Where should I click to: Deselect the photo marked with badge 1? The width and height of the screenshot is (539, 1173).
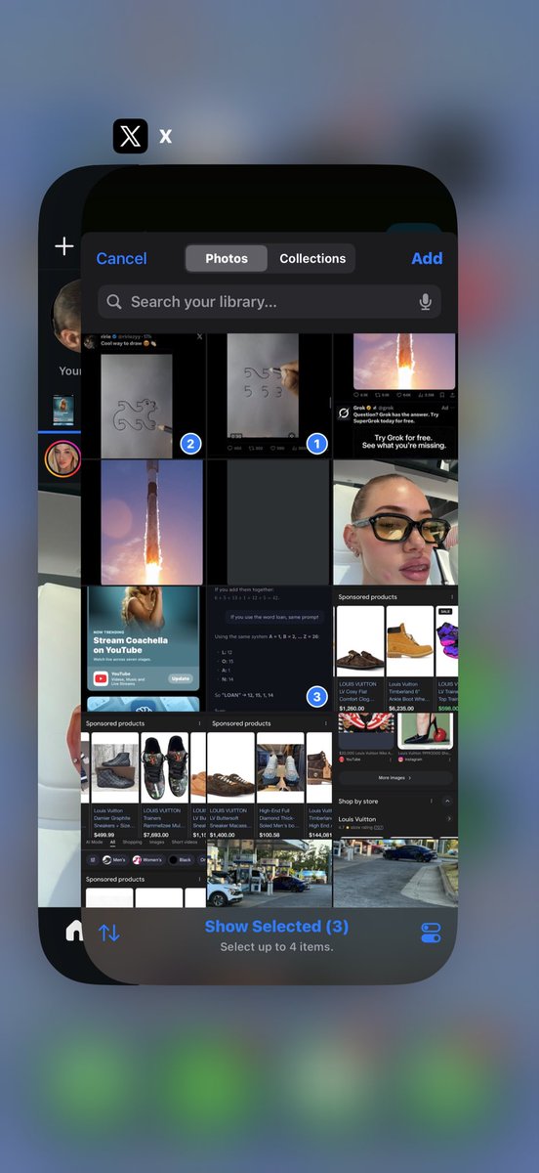tap(268, 396)
